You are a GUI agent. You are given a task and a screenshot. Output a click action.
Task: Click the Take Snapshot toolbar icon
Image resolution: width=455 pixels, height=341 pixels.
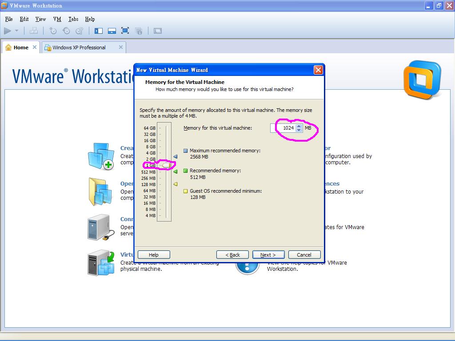53,31
